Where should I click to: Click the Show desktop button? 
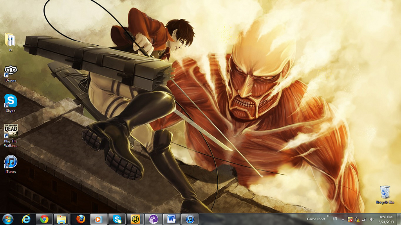click(x=399, y=220)
